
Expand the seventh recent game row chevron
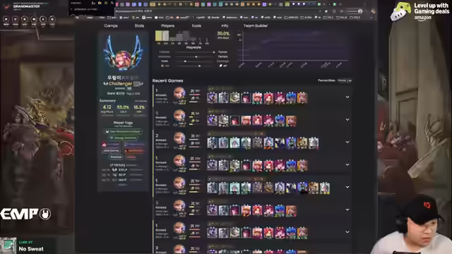pos(347,232)
